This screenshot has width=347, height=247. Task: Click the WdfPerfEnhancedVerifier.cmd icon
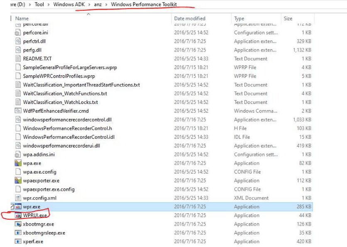pyautogui.click(x=18, y=111)
